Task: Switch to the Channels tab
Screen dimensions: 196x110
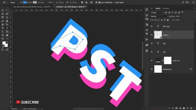Action: [x=166, y=8]
